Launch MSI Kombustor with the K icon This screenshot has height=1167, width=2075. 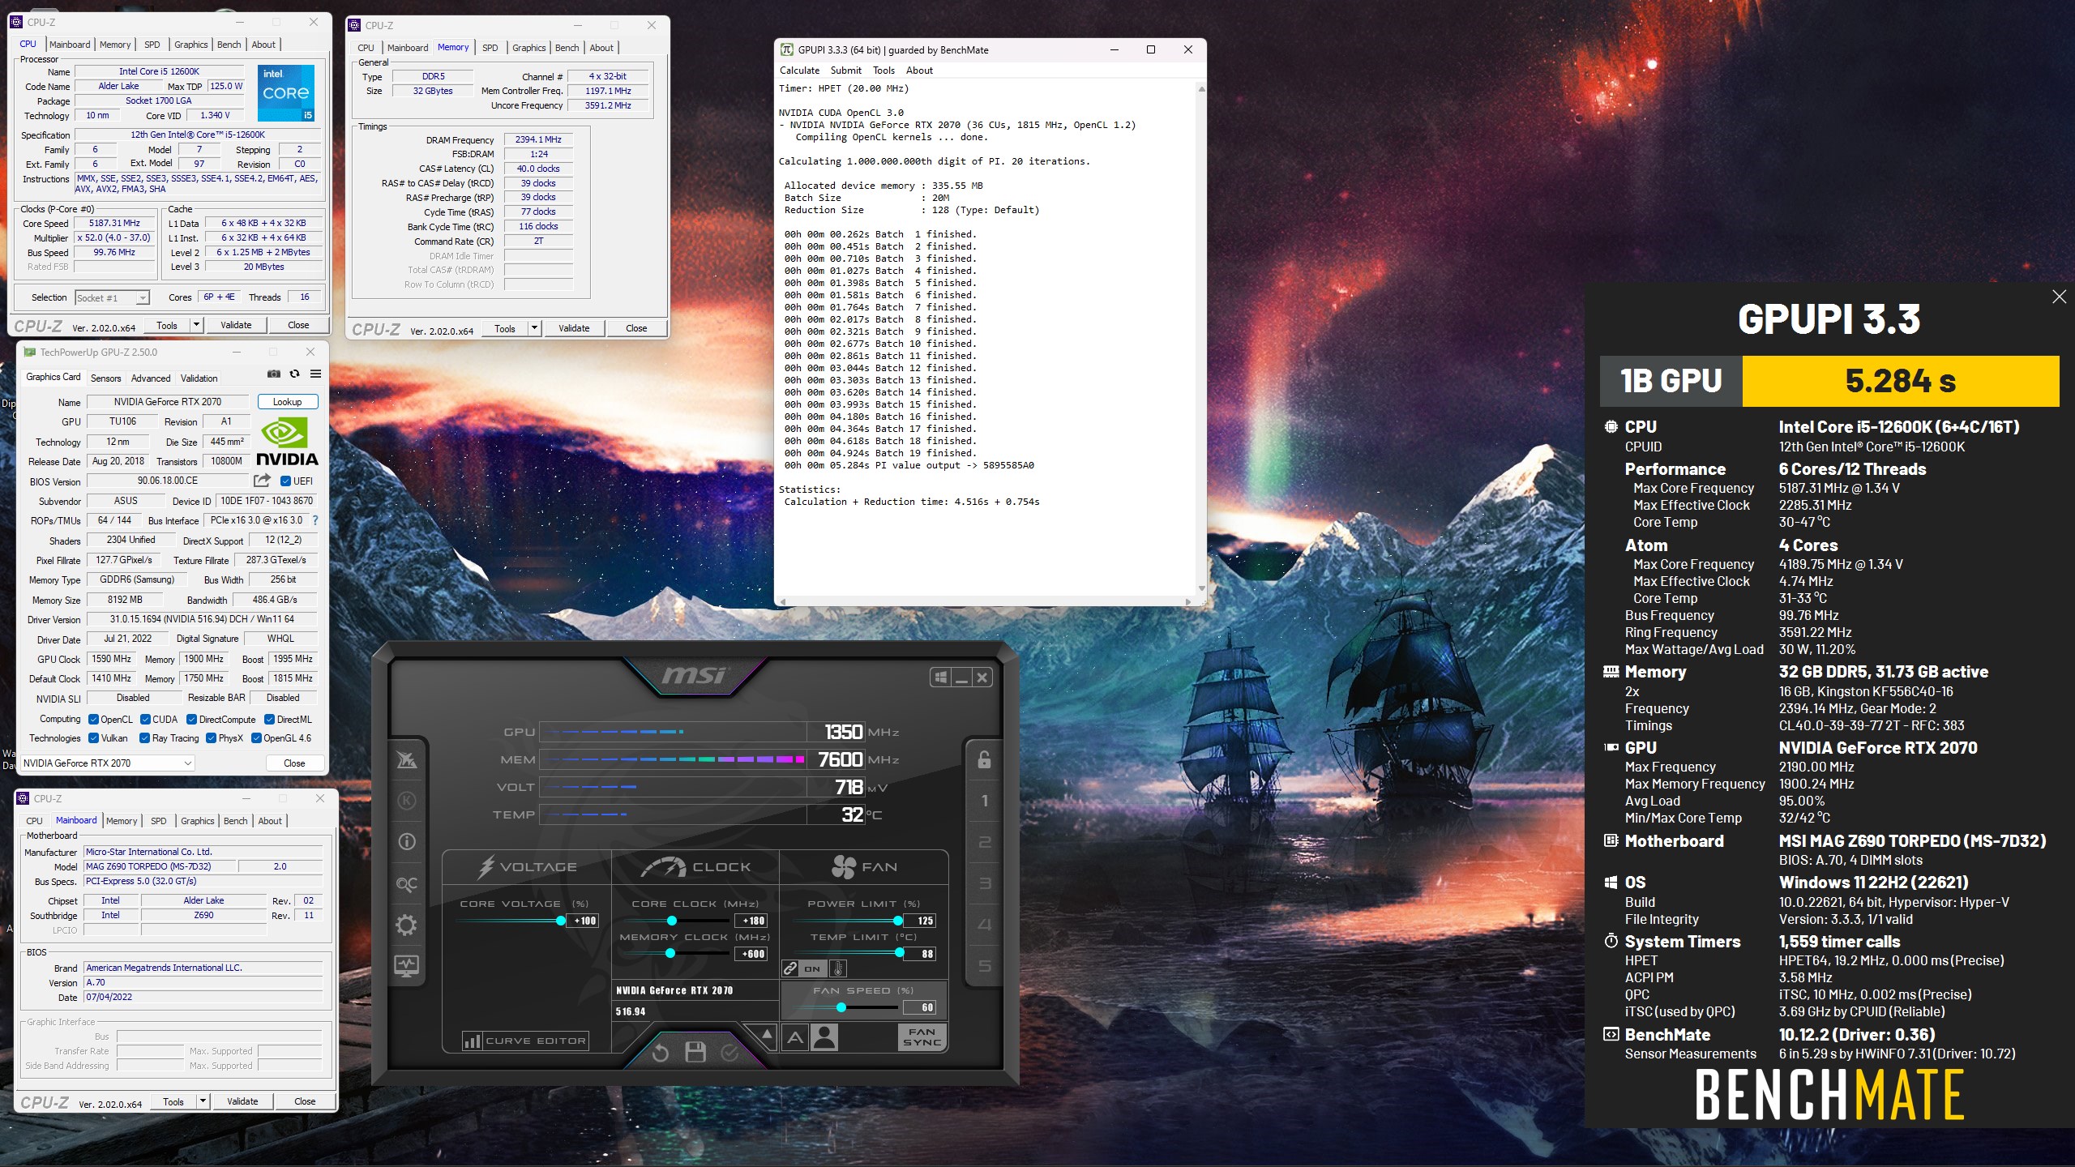[x=407, y=801]
